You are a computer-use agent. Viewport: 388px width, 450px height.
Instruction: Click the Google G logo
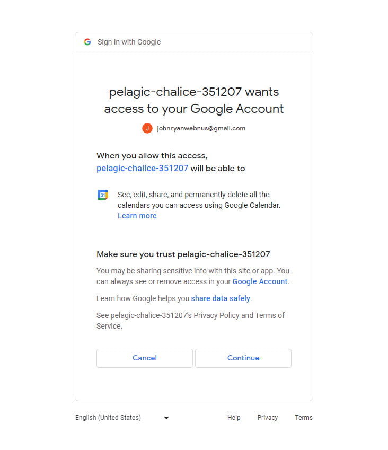coord(87,42)
